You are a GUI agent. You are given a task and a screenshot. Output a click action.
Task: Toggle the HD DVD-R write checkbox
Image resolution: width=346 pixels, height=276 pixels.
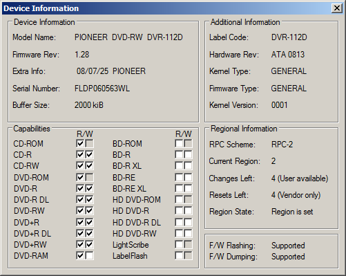point(189,210)
